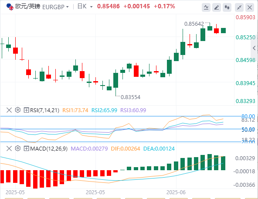Screen dimensions: 258x199
Task: Remove the RSI indicator panel
Action: point(9,110)
